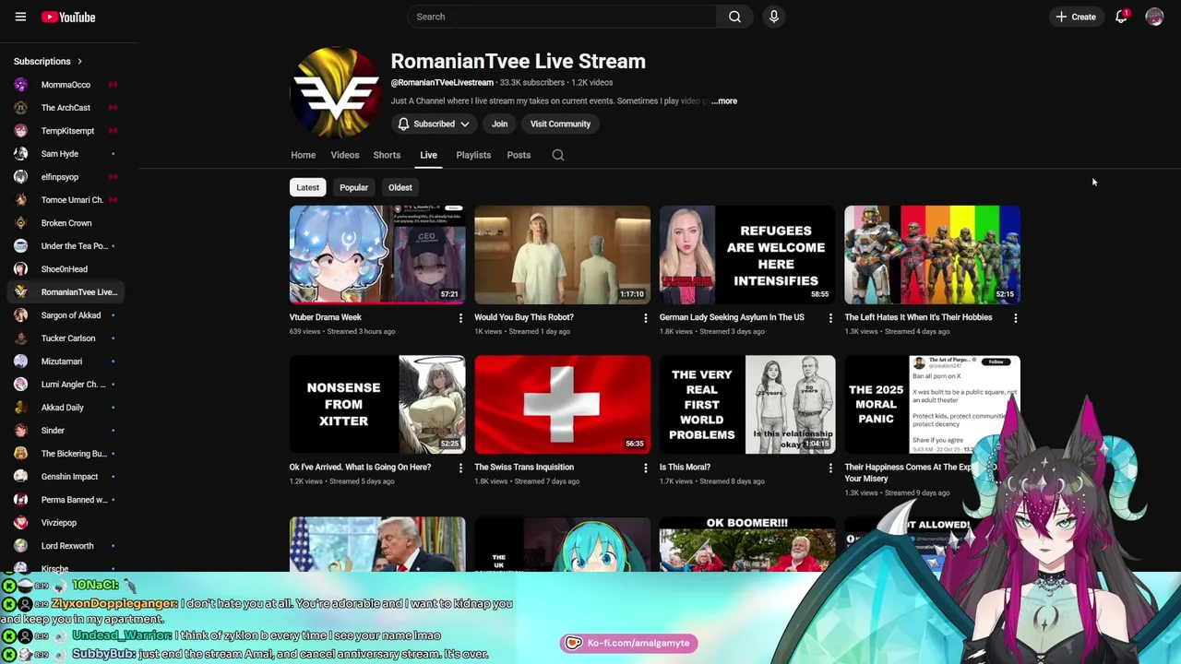
Task: Select the Oldest sort chip
Action: point(400,187)
